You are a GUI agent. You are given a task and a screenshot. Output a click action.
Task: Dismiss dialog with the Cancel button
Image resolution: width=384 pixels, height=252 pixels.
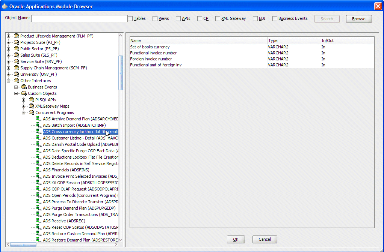coord(265,239)
